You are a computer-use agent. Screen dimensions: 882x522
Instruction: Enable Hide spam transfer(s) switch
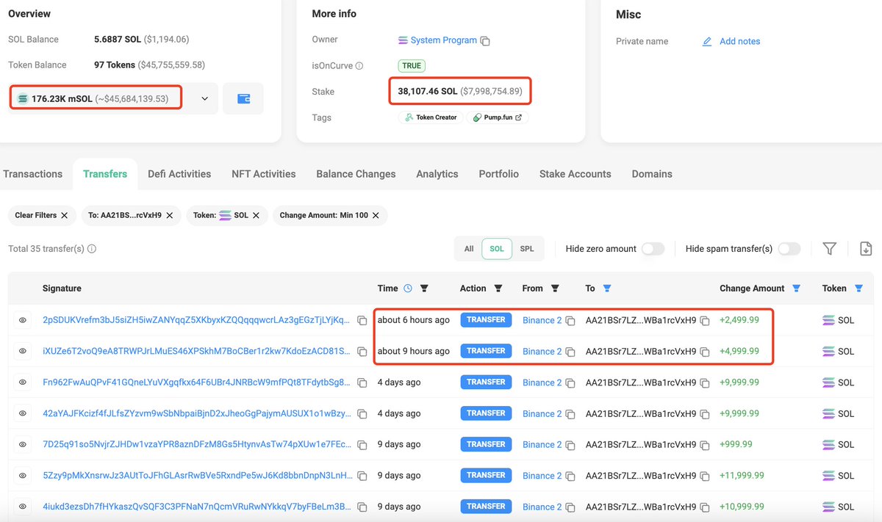click(x=789, y=249)
